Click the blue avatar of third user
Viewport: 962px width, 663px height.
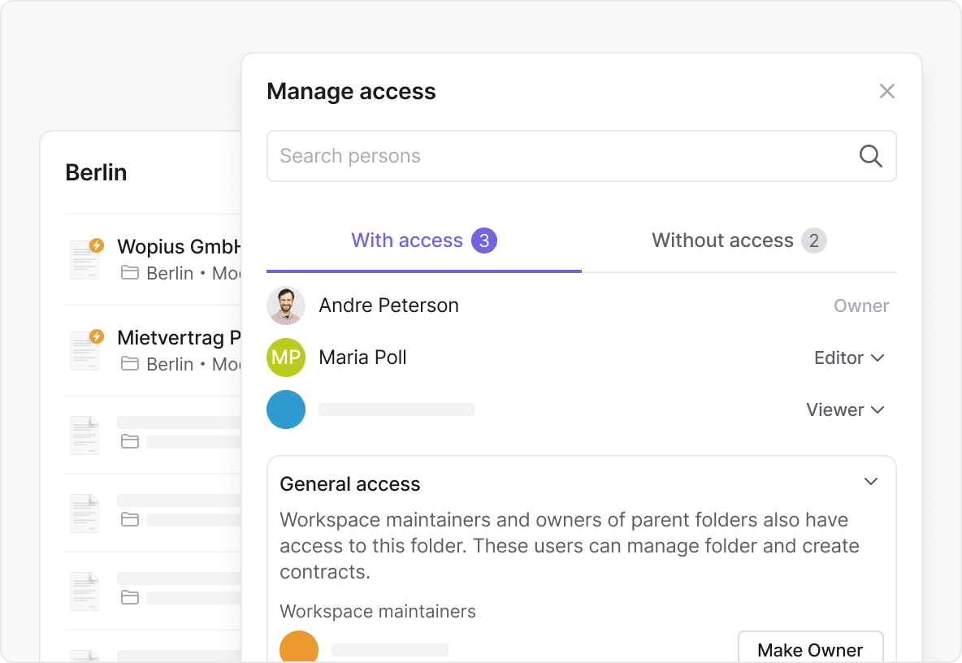286,409
